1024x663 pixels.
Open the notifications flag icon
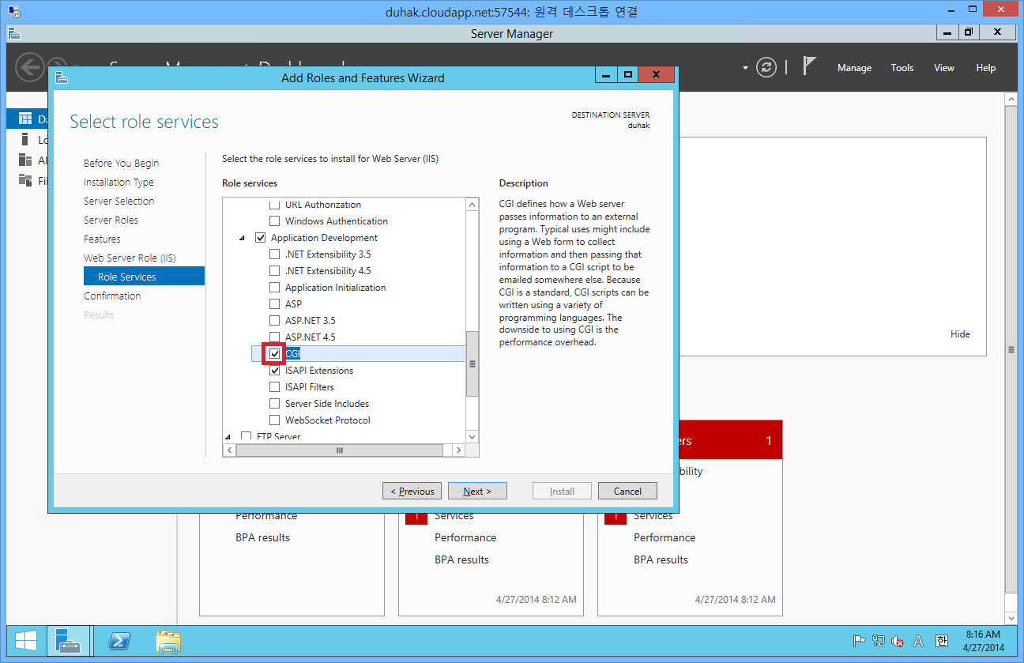[x=809, y=66]
